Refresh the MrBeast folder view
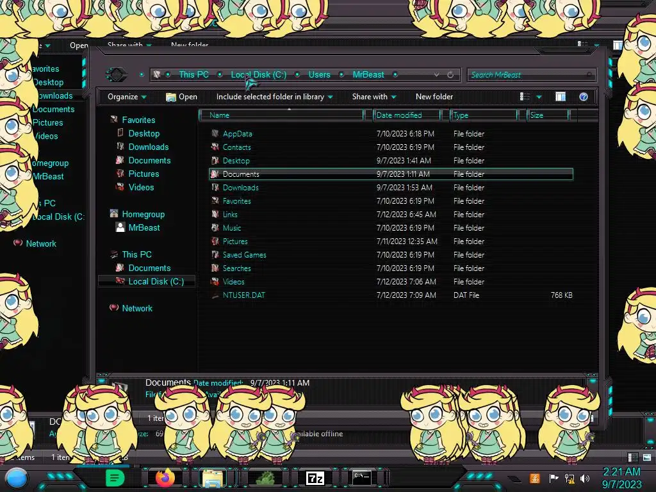The width and height of the screenshot is (656, 492). [x=450, y=74]
